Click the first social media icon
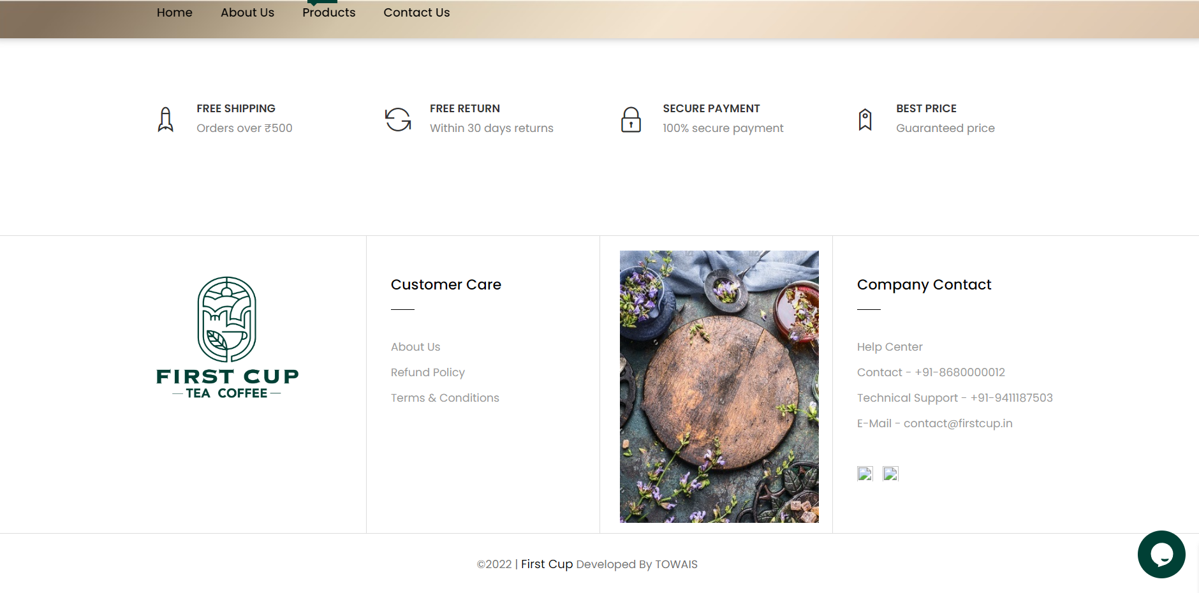The height and width of the screenshot is (593, 1199). coord(865,474)
